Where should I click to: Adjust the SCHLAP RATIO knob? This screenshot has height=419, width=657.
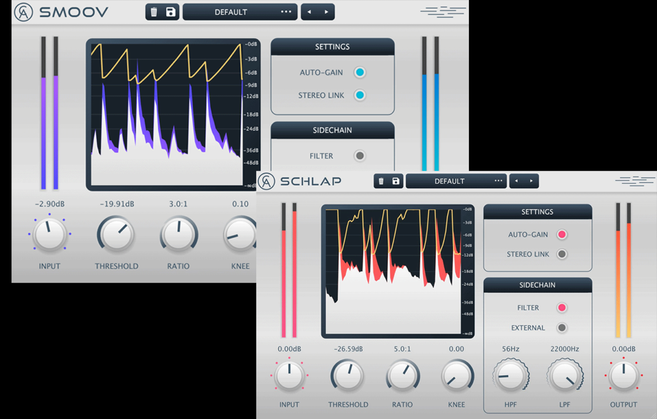[x=403, y=376]
